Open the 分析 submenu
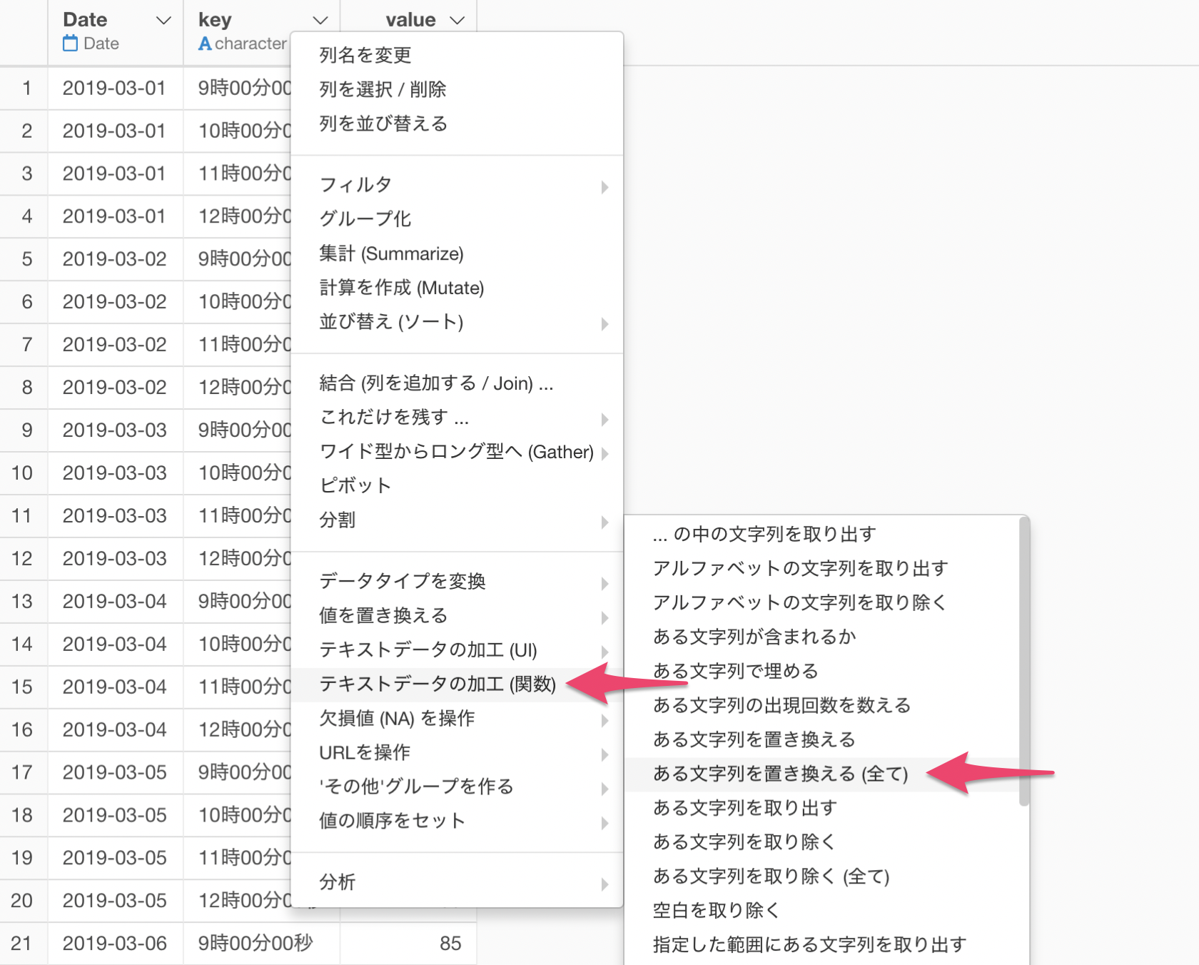1199x965 pixels. point(457,883)
